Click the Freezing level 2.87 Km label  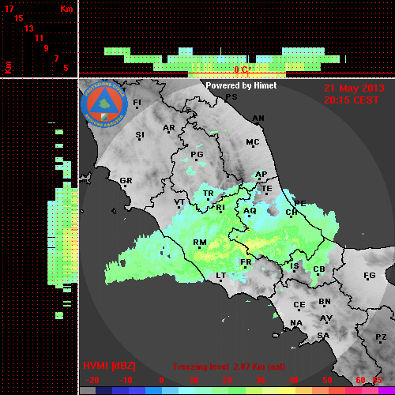coord(229,367)
